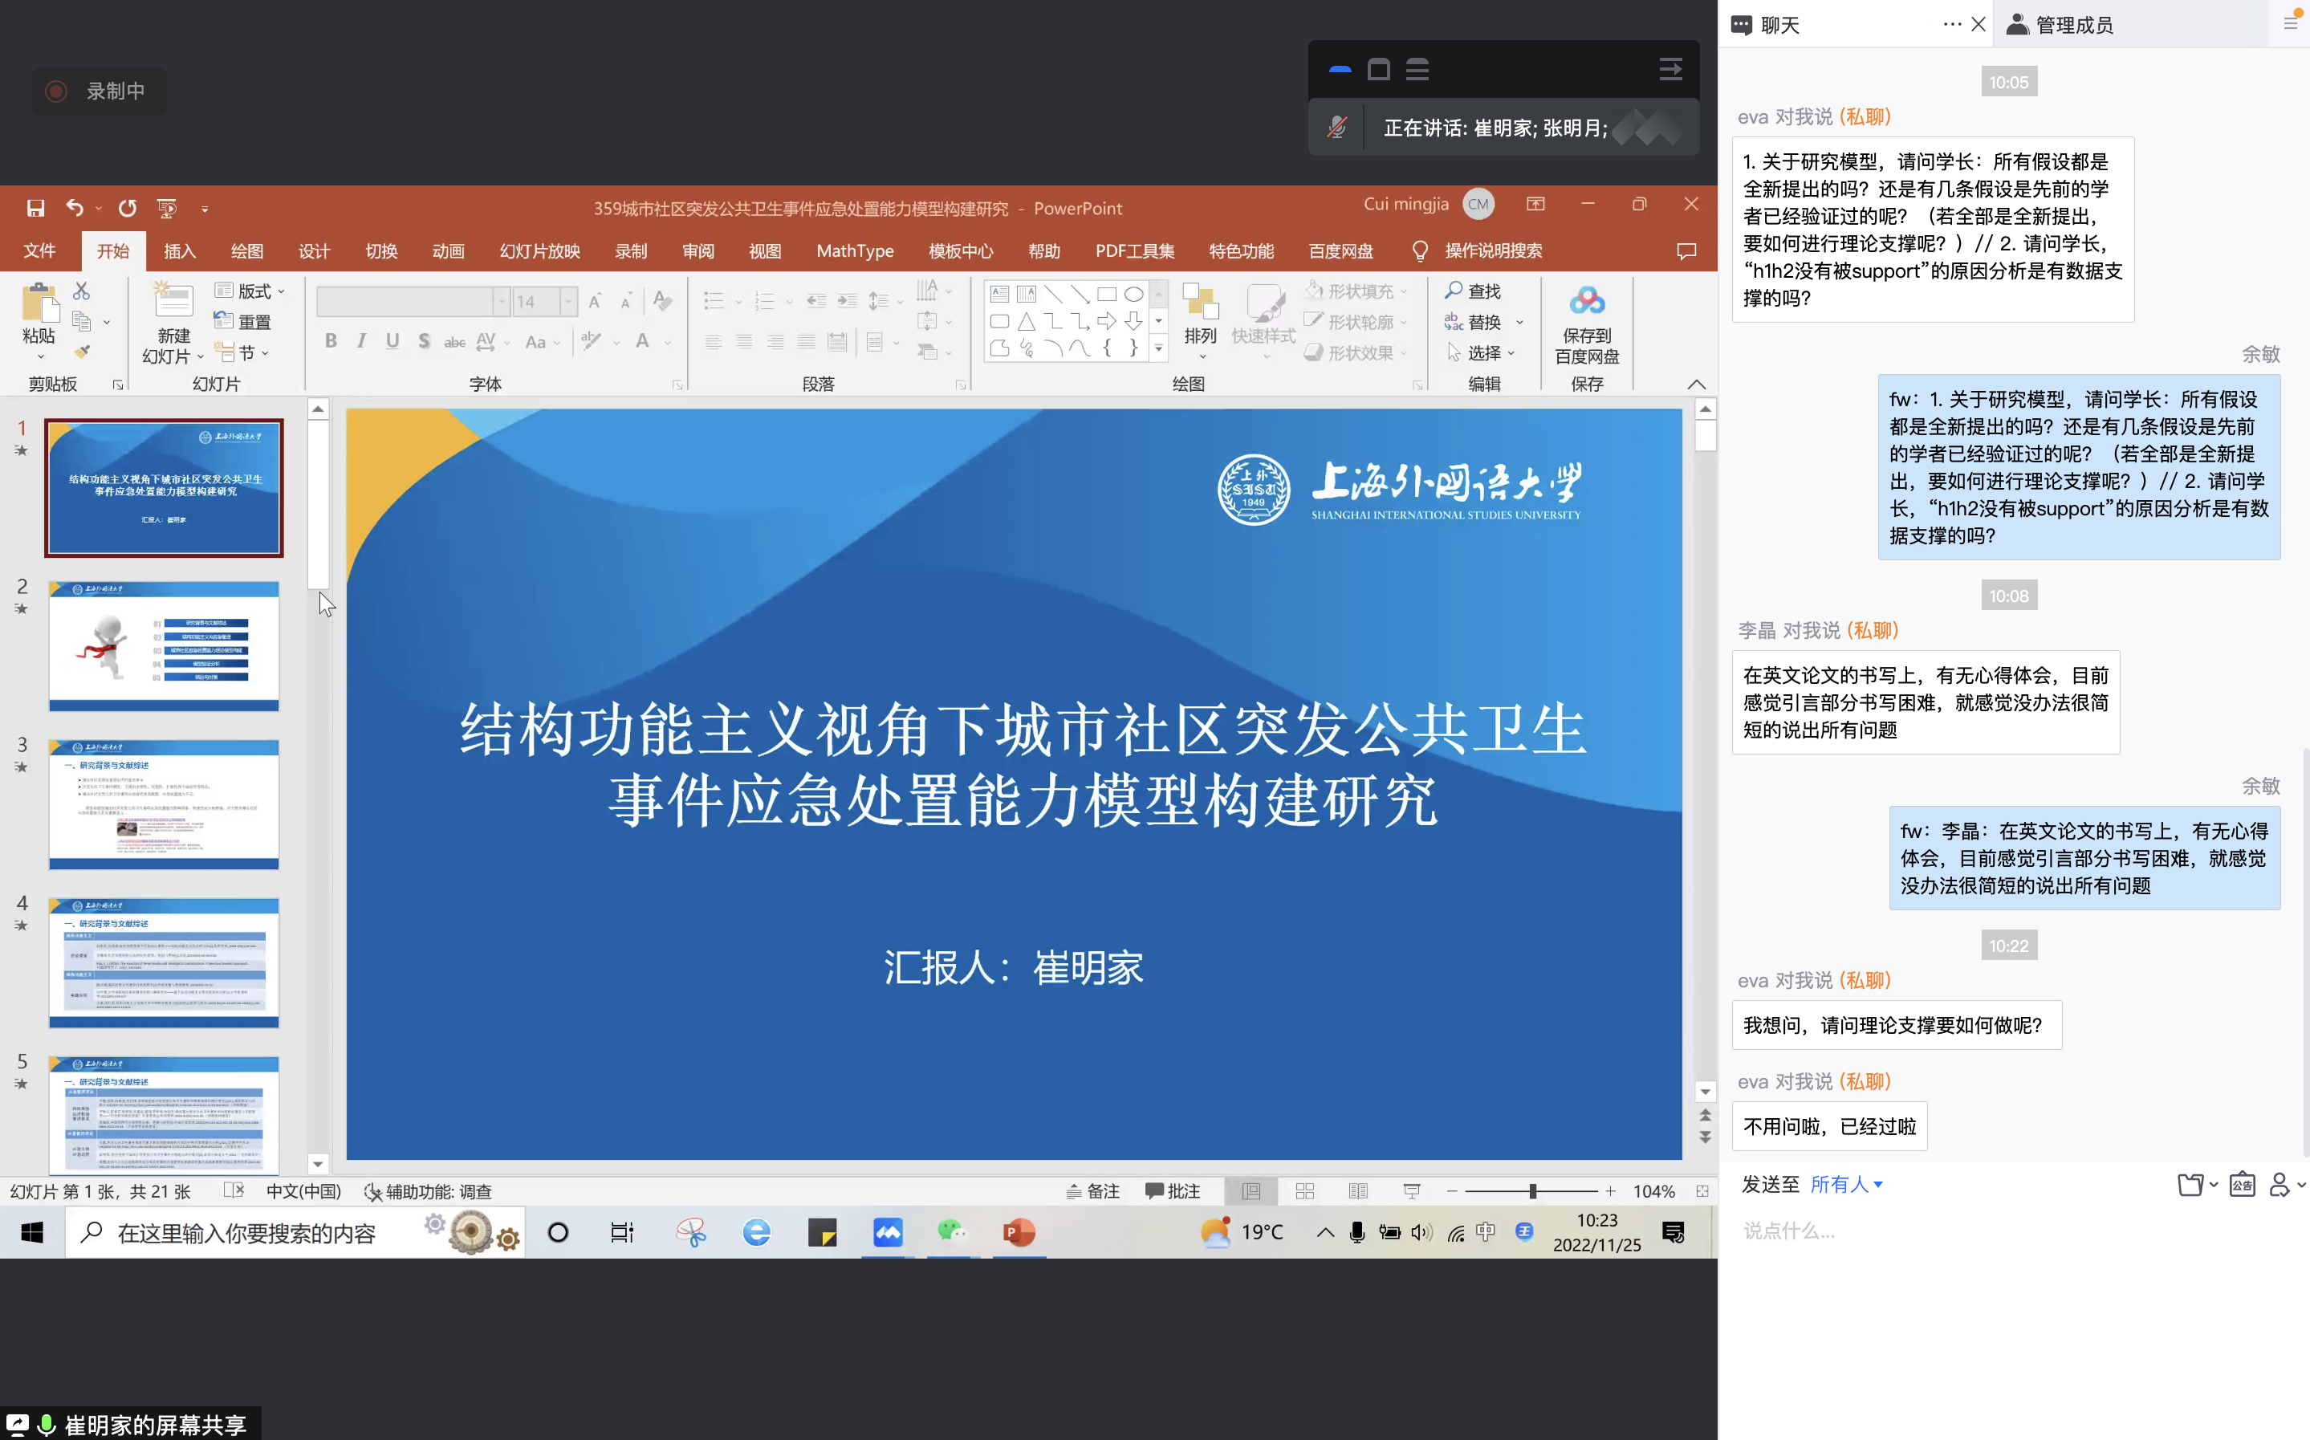Open the Arrange (排列) tool
The height and width of the screenshot is (1440, 2310).
pos(1200,315)
